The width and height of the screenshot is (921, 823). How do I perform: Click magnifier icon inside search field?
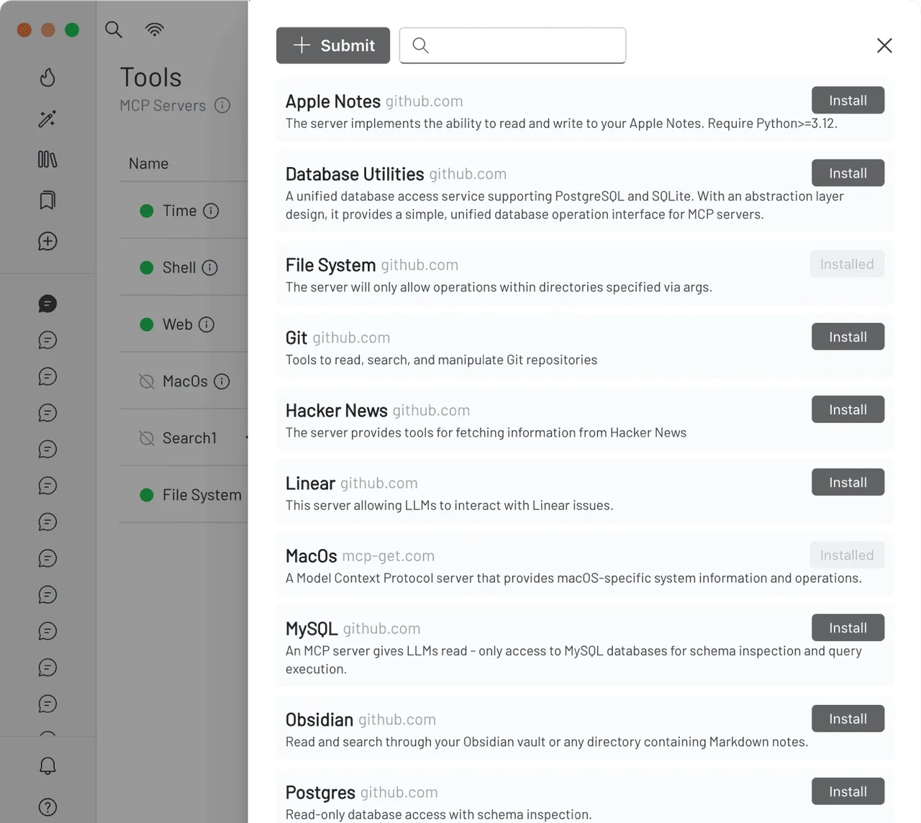click(421, 45)
